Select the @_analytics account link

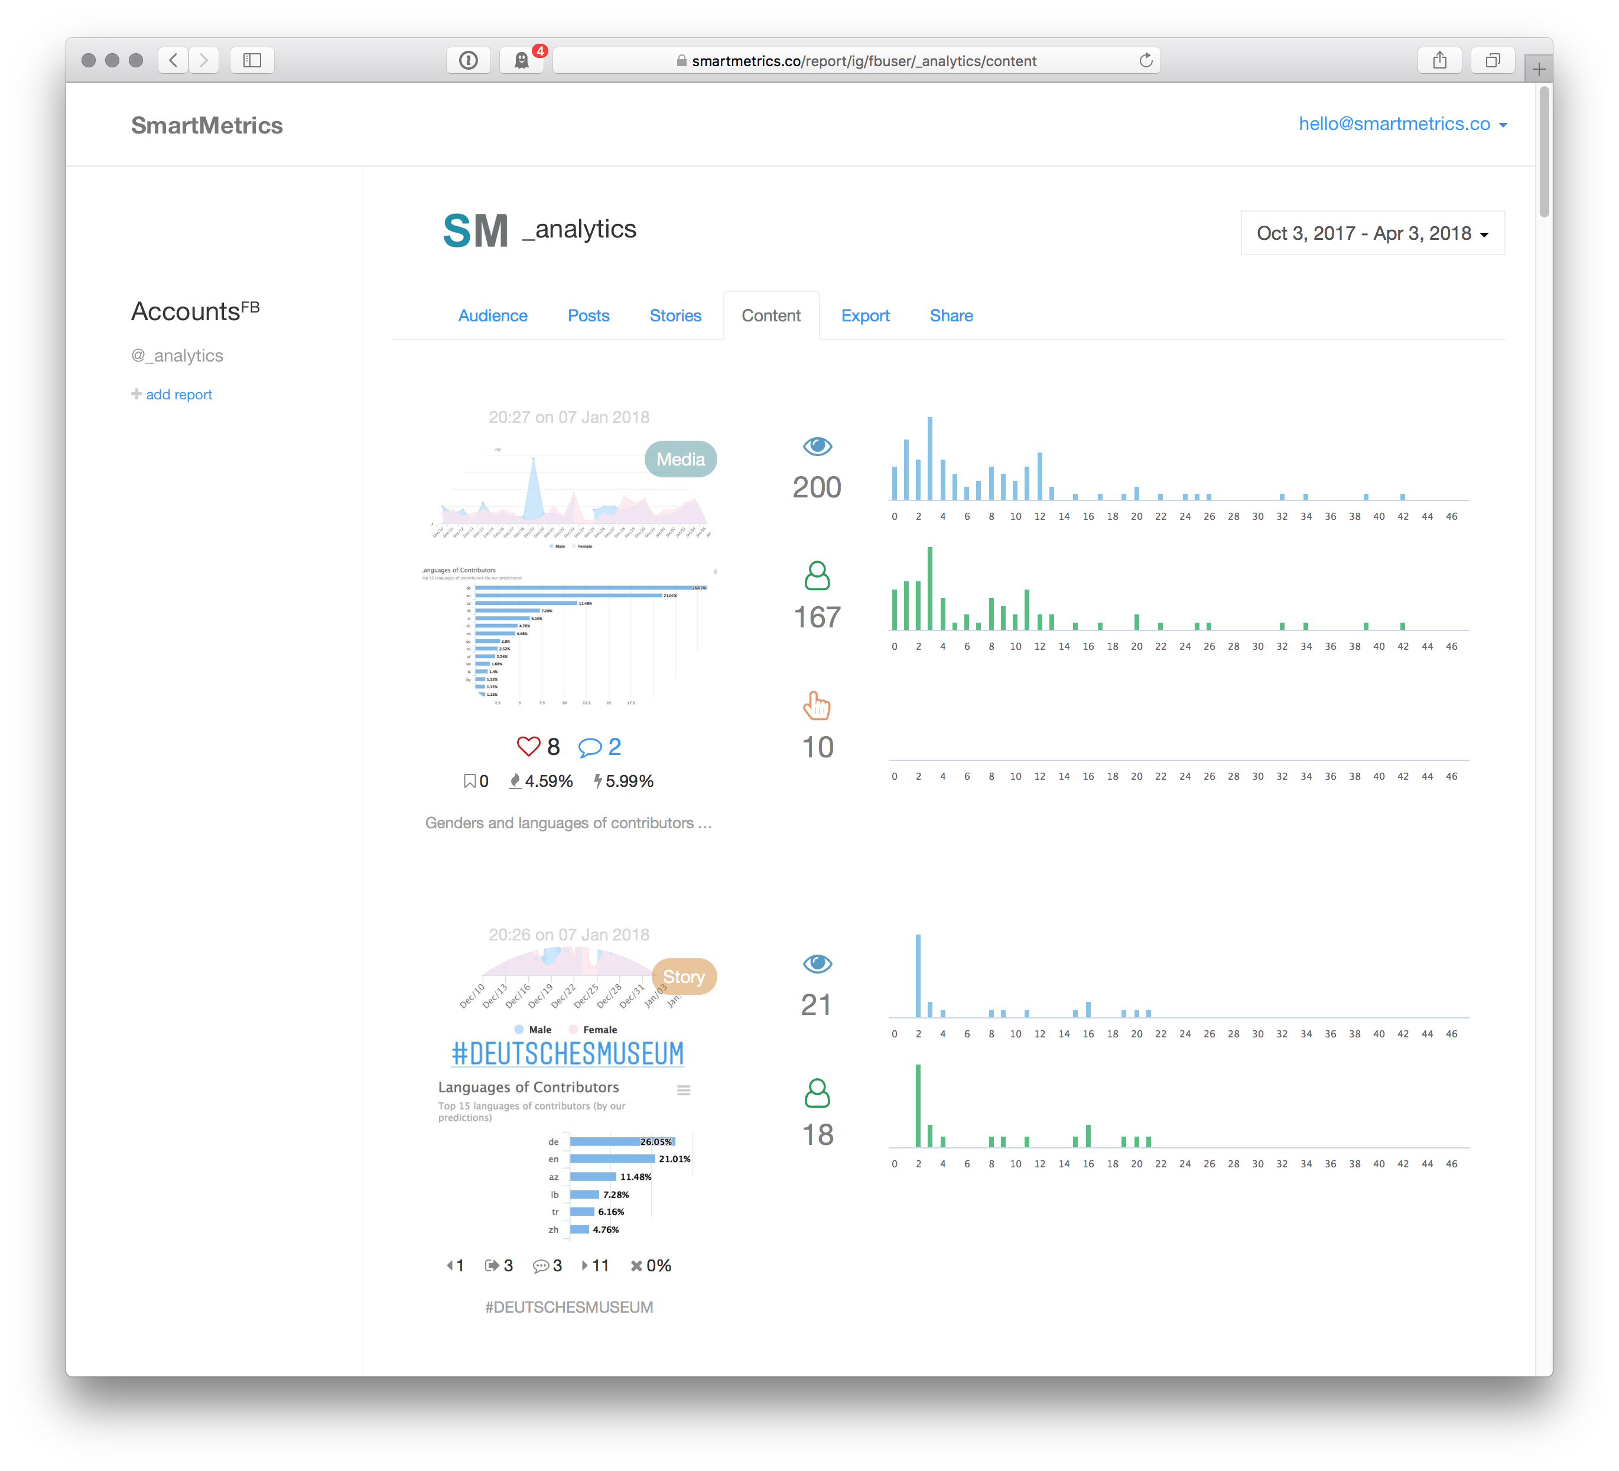[177, 355]
